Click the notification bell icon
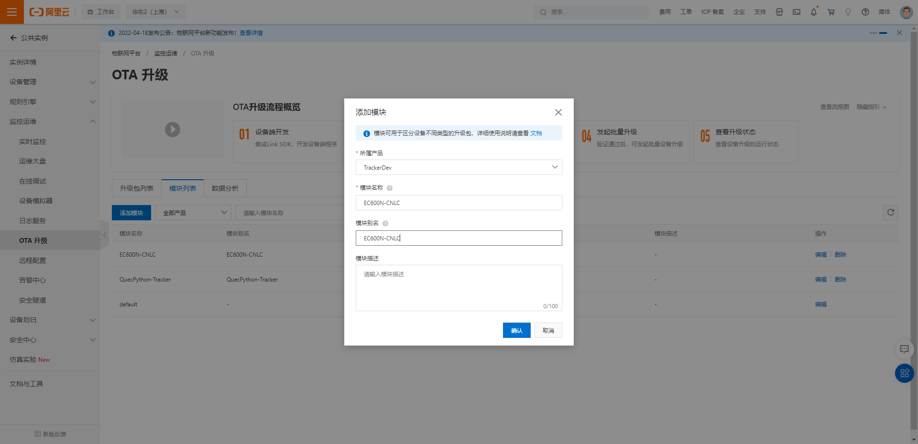The width and height of the screenshot is (918, 444). coord(813,12)
